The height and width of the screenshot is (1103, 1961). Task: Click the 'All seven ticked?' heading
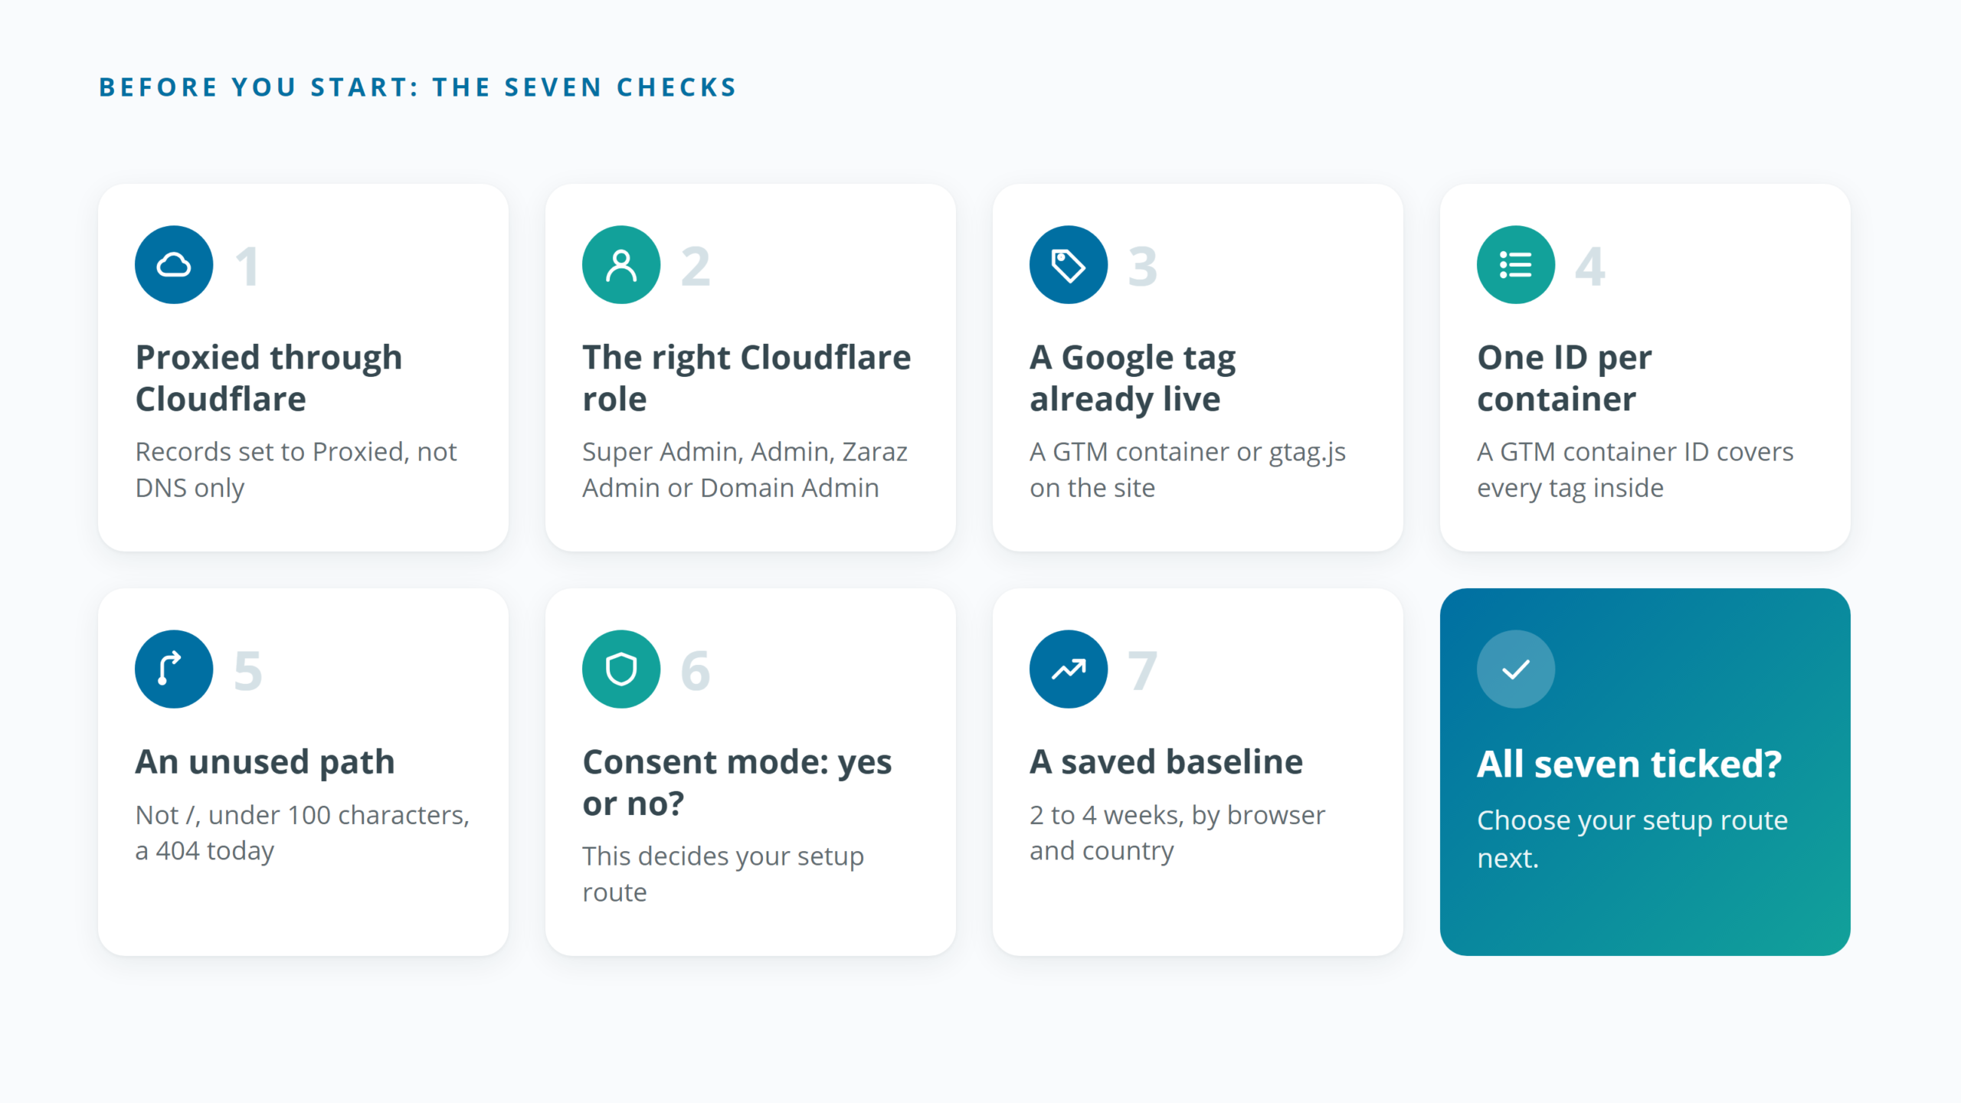(x=1629, y=764)
